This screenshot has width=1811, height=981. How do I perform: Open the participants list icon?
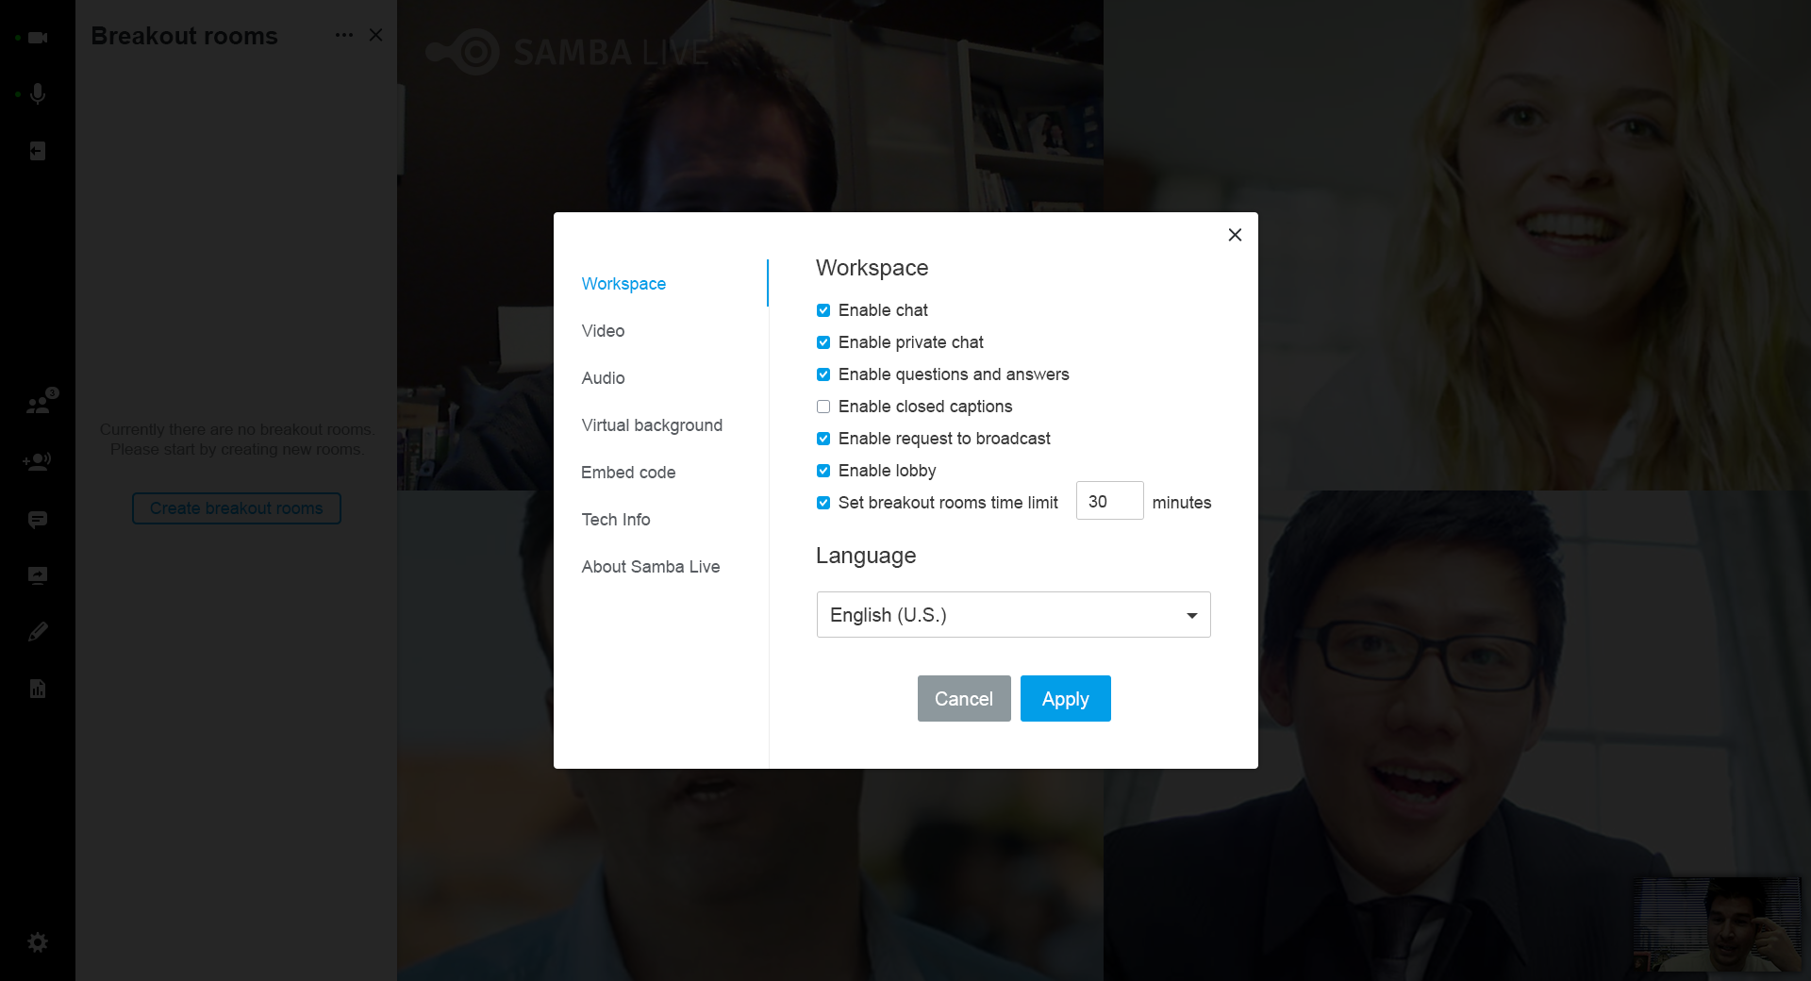38,405
